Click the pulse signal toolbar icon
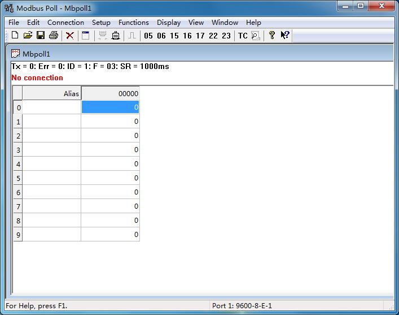399x315 pixels. [x=132, y=36]
